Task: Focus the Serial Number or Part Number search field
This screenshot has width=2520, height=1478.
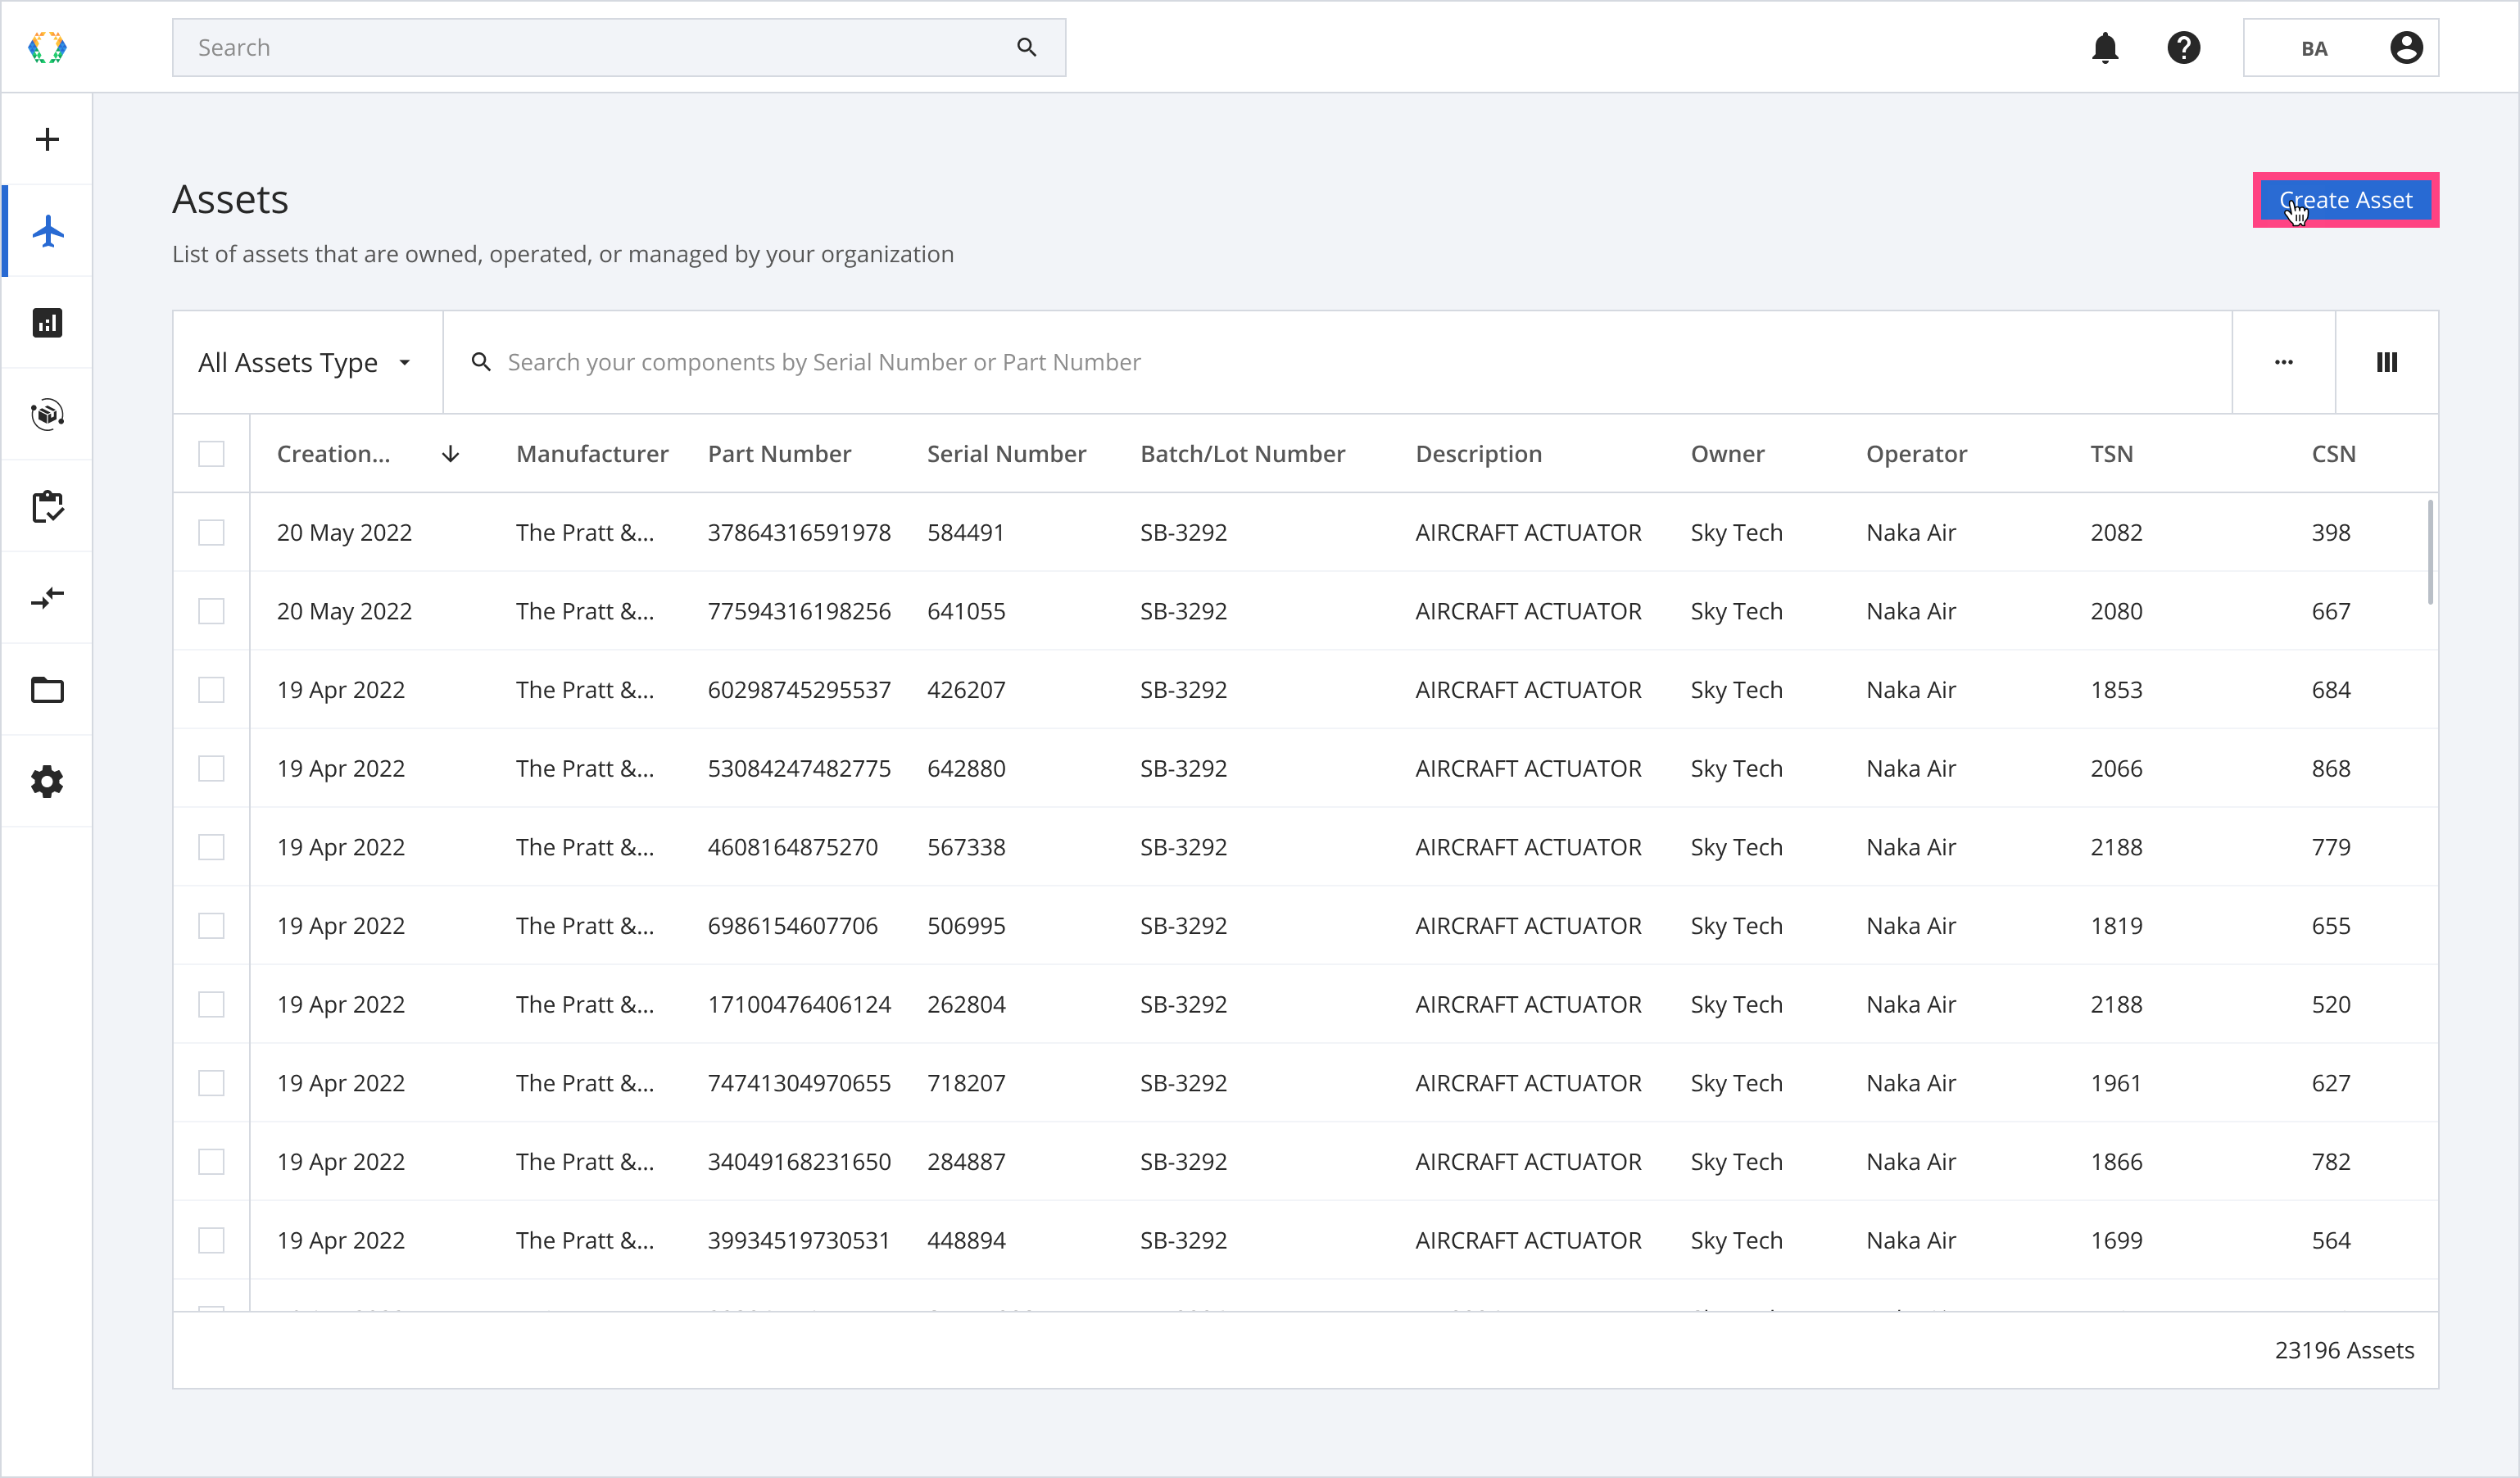Action: (1337, 362)
